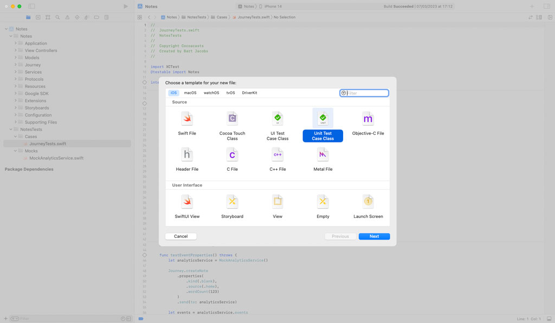
Task: Click the Run button in toolbar
Action: coord(126,7)
